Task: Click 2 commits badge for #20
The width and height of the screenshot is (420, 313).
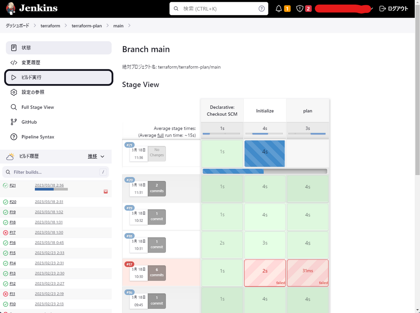Action: (157, 189)
